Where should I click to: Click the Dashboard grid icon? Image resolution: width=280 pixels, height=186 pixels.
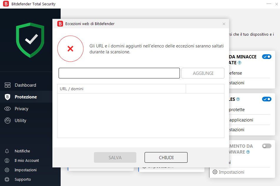point(7,85)
